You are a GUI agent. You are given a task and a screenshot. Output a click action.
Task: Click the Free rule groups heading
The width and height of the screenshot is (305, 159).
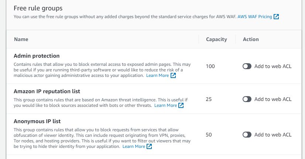[x=38, y=8]
